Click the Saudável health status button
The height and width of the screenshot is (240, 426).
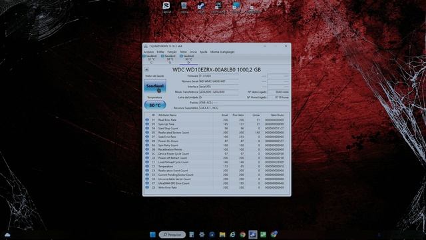coord(155,86)
